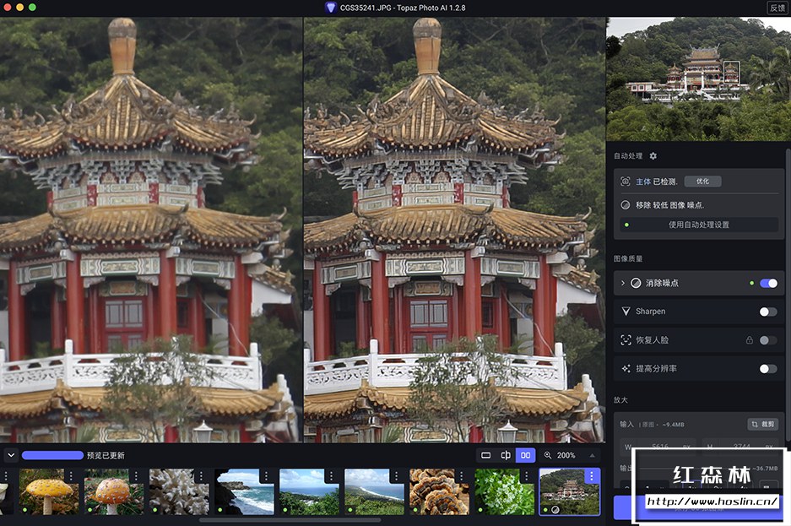Switch to single view layout icon
The height and width of the screenshot is (526, 791).
tap(485, 455)
